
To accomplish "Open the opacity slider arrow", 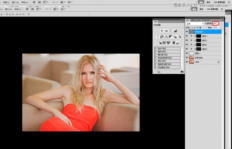I will [220, 23].
